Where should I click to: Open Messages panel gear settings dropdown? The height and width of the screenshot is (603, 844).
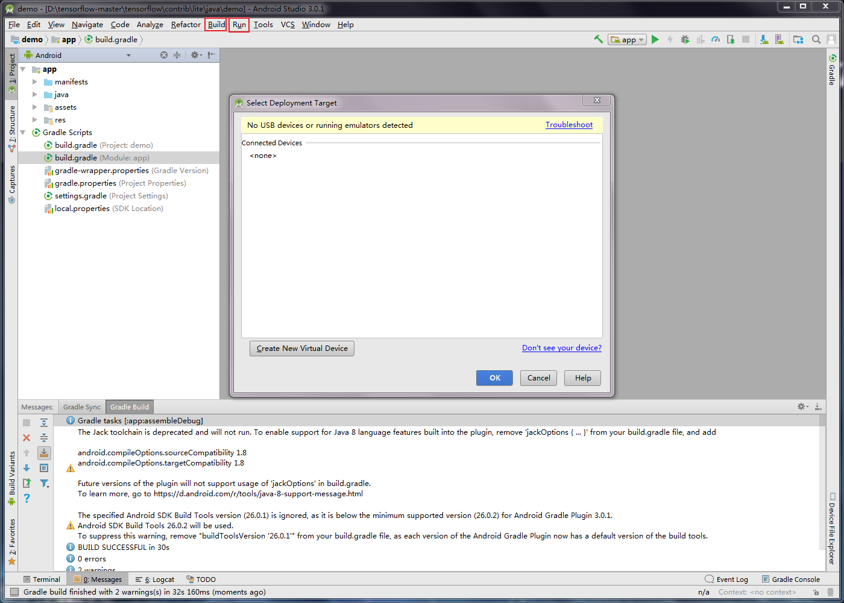point(803,407)
